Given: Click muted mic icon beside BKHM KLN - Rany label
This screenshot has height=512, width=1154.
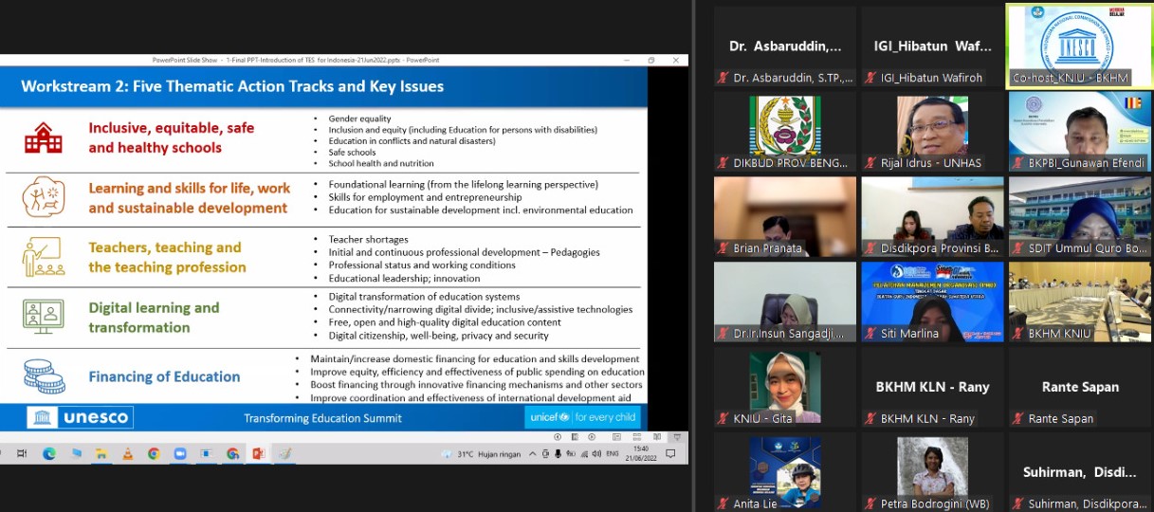Looking at the screenshot, I should point(870,418).
